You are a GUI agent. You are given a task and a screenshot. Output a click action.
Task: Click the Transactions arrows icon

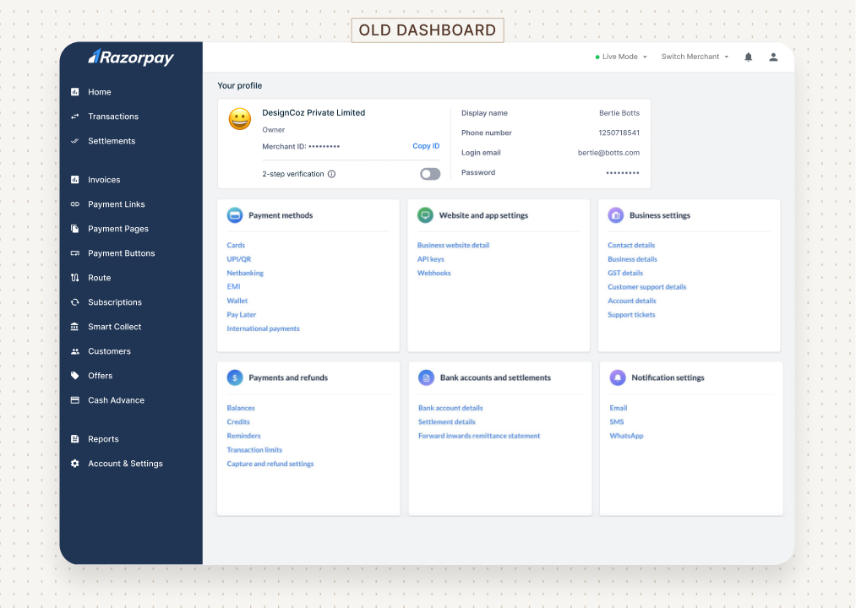(75, 117)
